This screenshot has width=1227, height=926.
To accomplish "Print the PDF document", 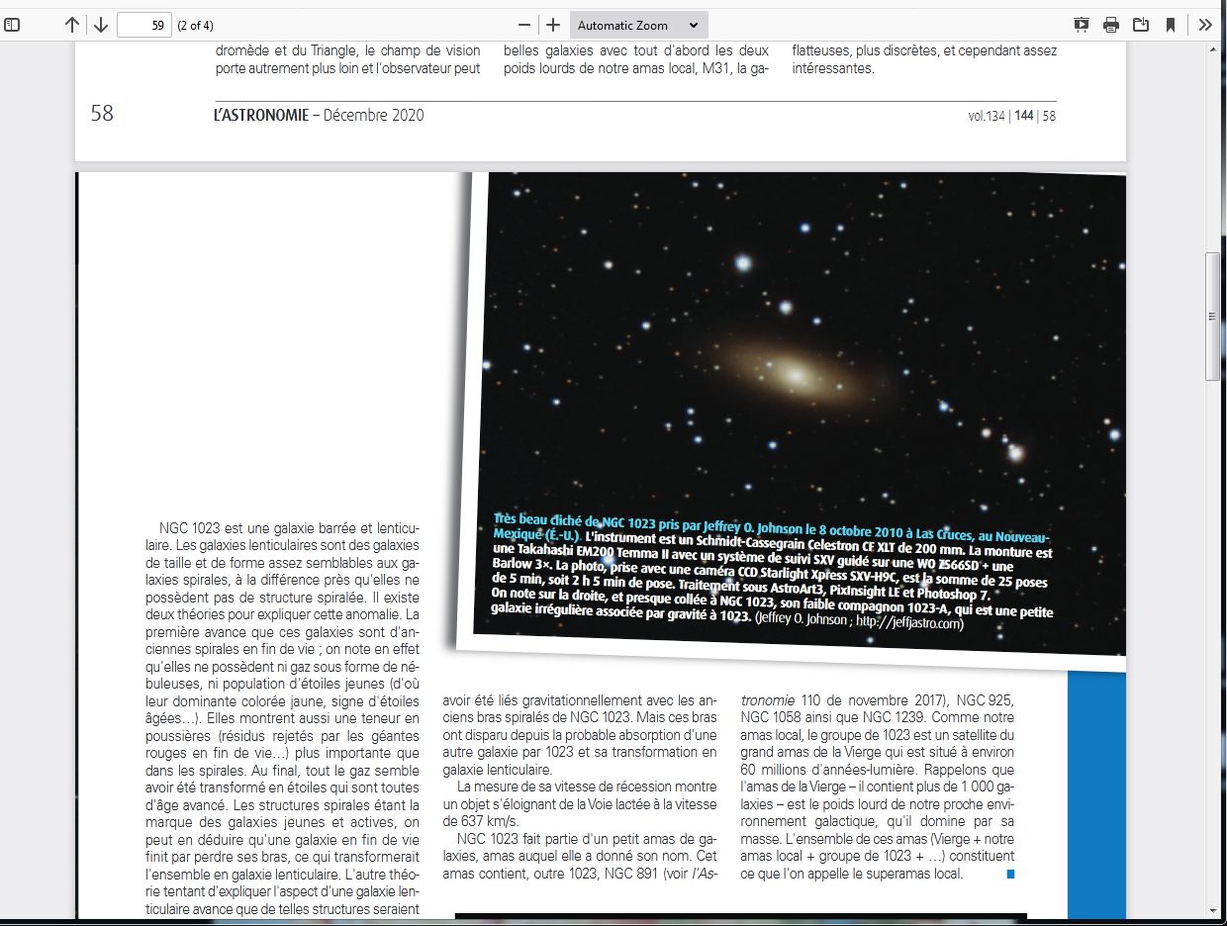I will point(1111,25).
